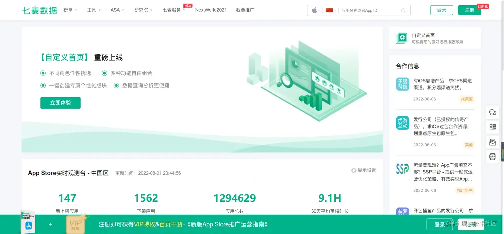Click the 合作信息 section heading
This screenshot has width=504, height=234.
click(407, 66)
